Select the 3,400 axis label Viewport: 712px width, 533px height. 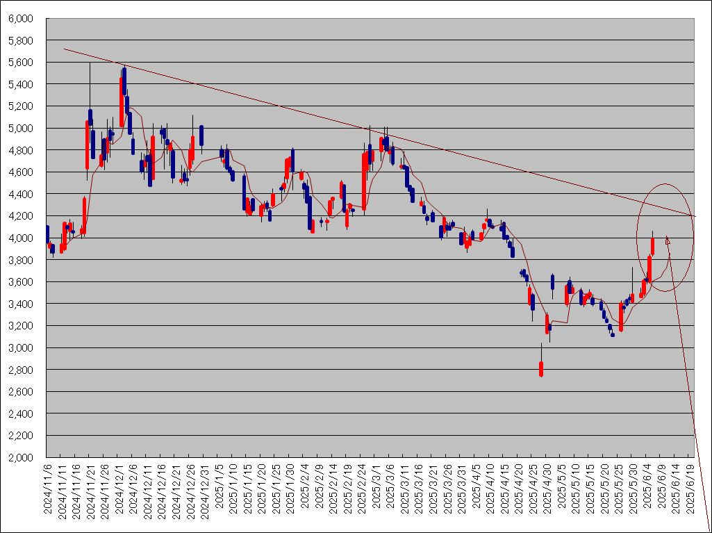pyautogui.click(x=21, y=304)
